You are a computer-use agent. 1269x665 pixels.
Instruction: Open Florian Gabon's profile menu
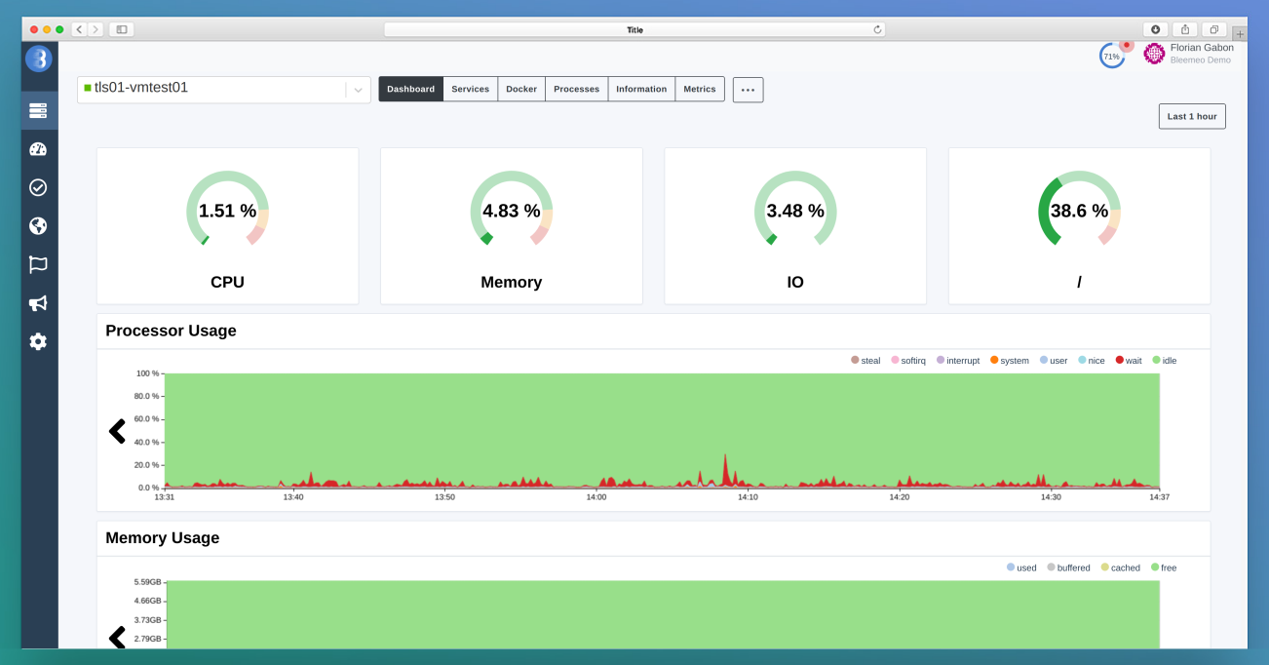click(1191, 52)
